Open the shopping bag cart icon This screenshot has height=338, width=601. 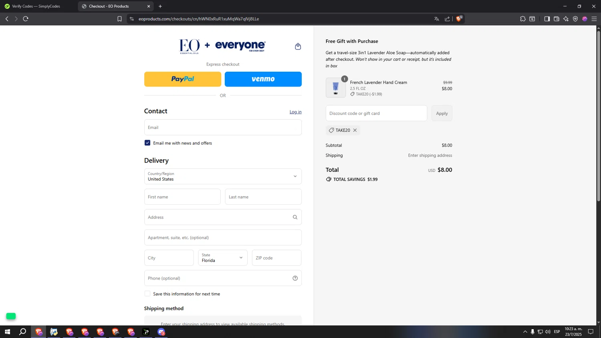[x=298, y=46]
